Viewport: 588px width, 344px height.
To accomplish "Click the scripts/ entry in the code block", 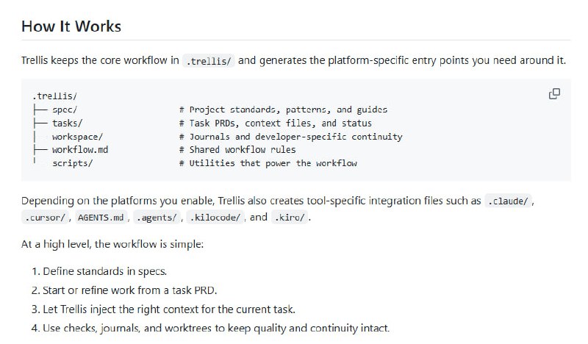I will 72,163.
